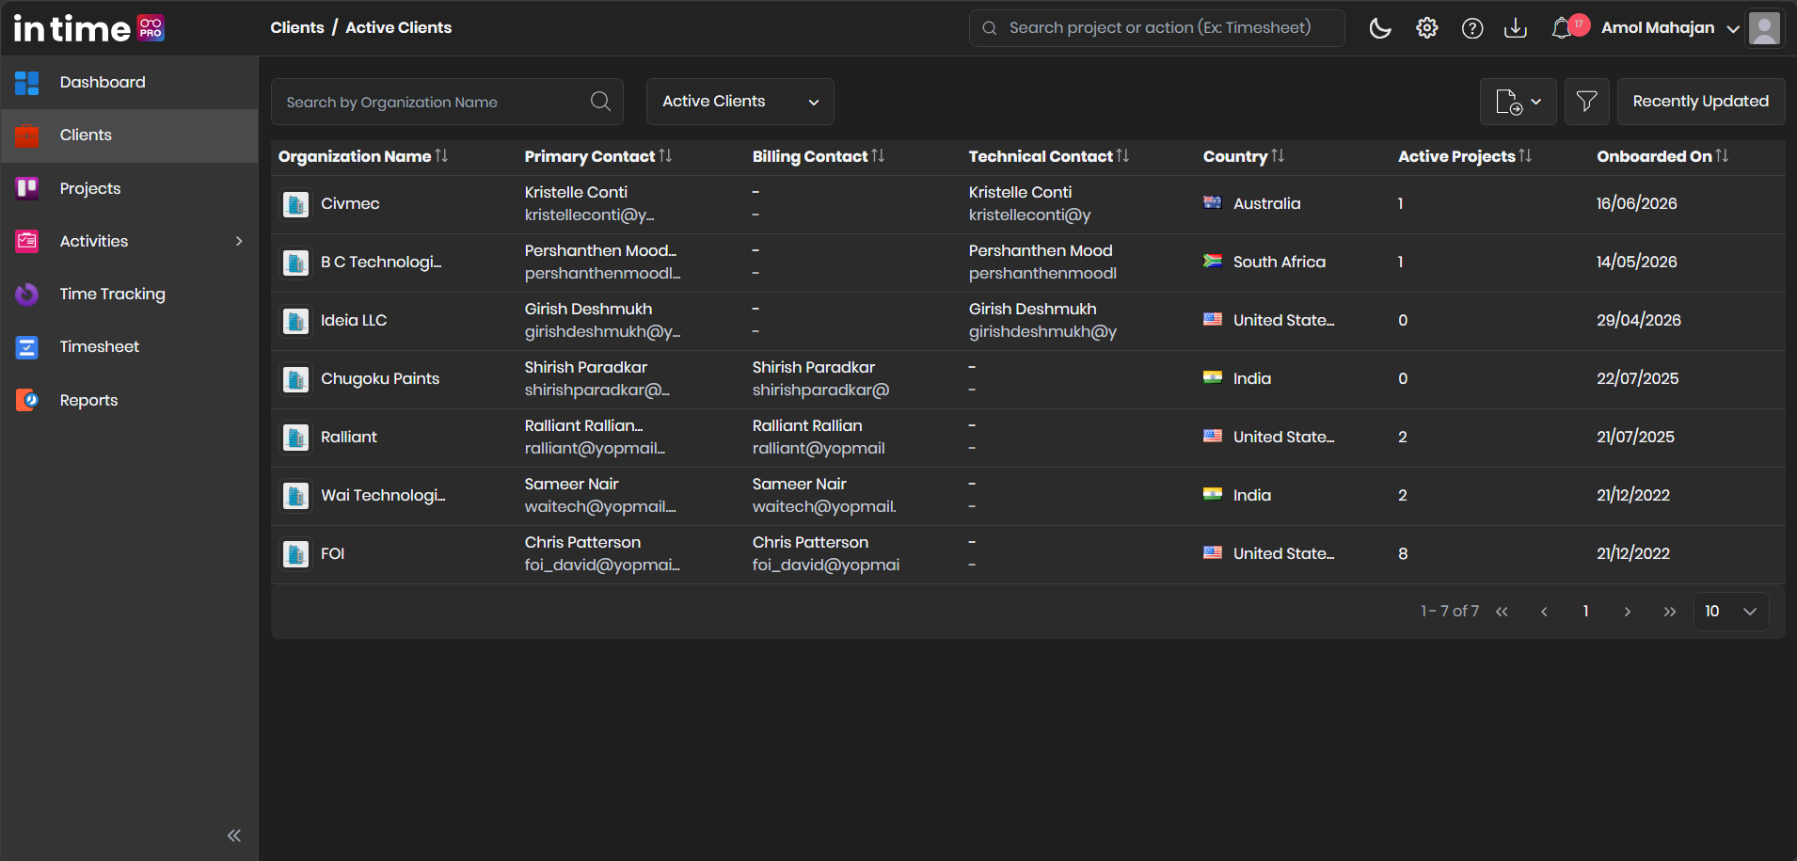Screen dimensions: 1797x861
Task: Open Reports in sidebar
Action: pyautogui.click(x=130, y=401)
